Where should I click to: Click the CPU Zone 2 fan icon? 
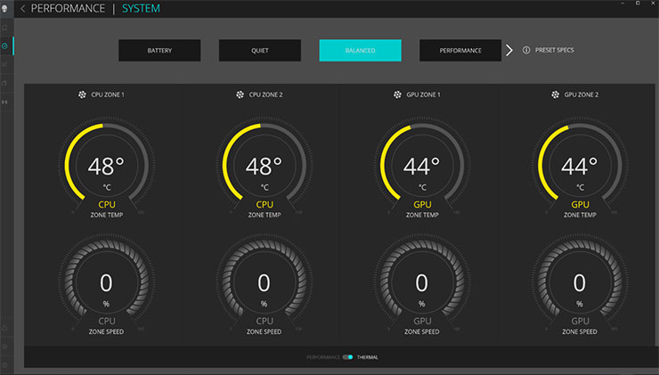pos(240,94)
